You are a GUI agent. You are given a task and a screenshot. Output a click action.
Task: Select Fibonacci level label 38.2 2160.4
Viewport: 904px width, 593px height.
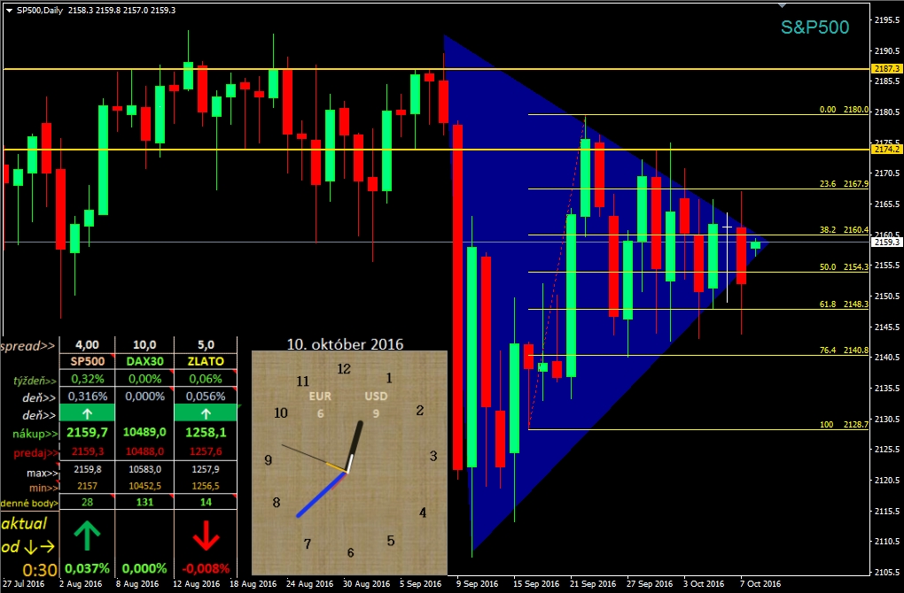[844, 230]
